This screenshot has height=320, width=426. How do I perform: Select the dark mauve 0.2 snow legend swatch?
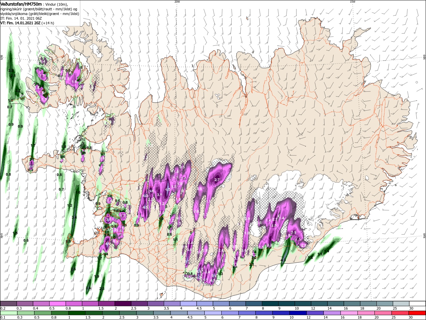[8, 304]
